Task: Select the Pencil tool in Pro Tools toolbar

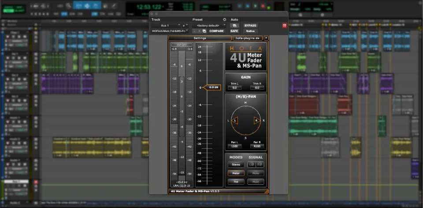Action: pos(114,6)
